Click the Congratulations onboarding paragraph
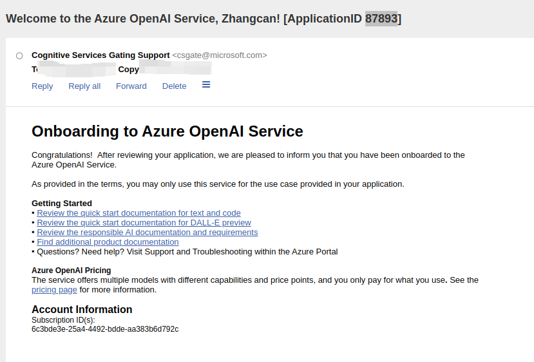534x362 pixels. pyautogui.click(x=248, y=160)
